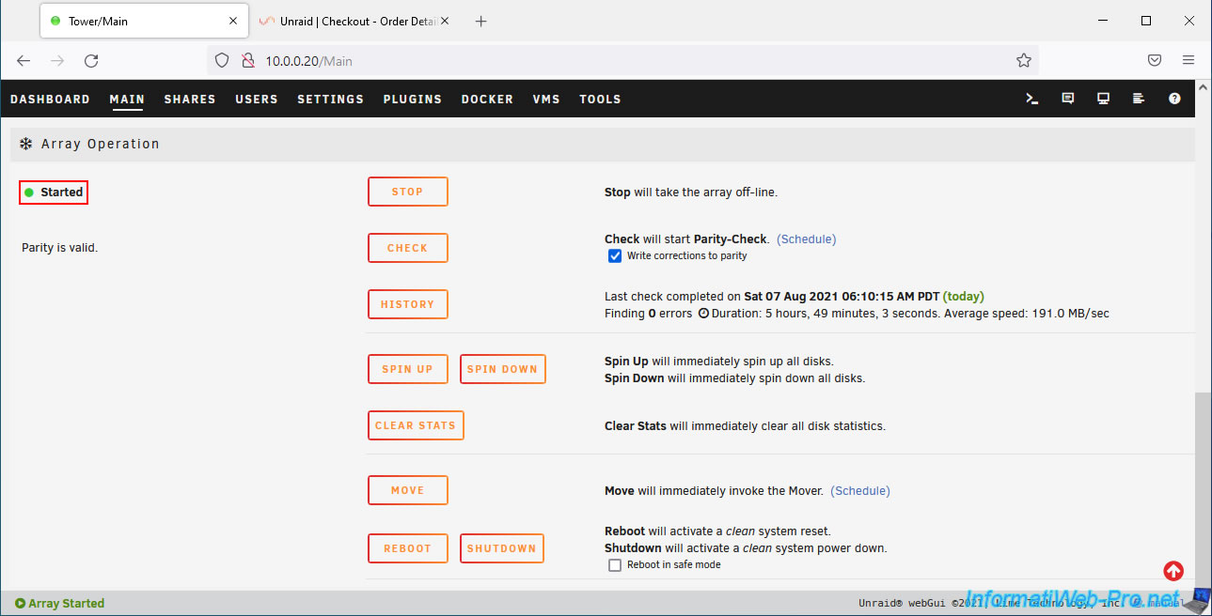The image size is (1212, 616).
Task: Open the system log icon
Action: [x=1139, y=99]
